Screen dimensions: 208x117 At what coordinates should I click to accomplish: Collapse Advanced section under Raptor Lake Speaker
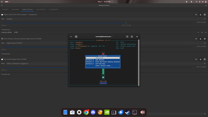point(6,30)
